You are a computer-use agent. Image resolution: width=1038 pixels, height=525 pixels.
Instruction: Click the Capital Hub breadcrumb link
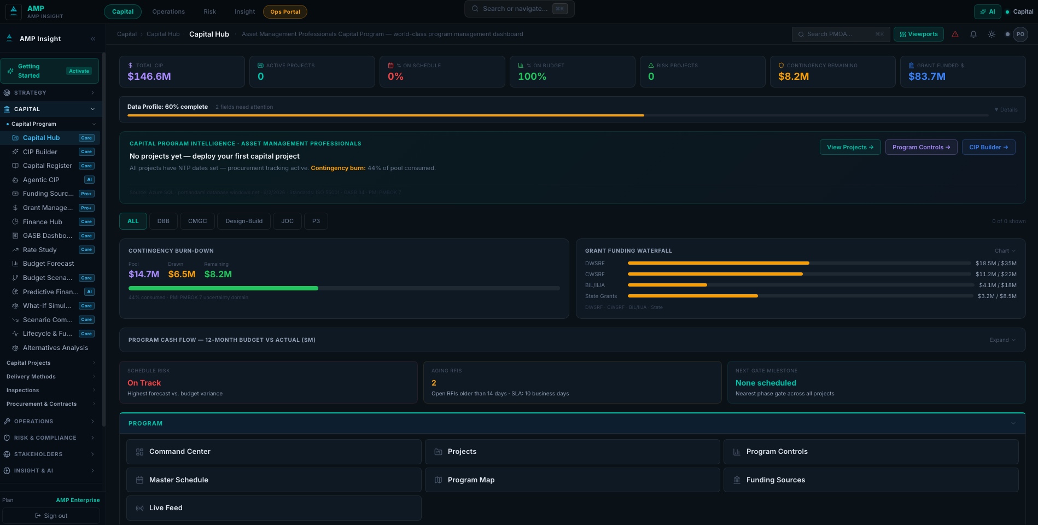coord(163,34)
